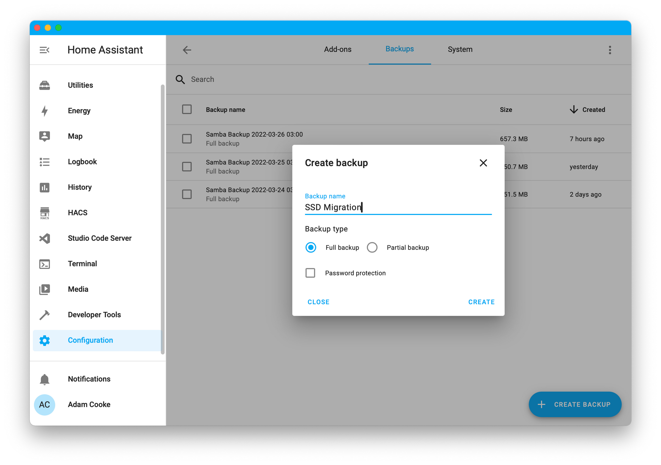Sort by the Backup name column header
This screenshot has height=465, width=661.
[x=225, y=110]
